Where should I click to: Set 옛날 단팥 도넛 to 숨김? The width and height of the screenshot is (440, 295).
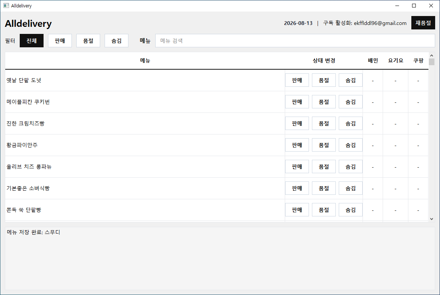coord(351,80)
